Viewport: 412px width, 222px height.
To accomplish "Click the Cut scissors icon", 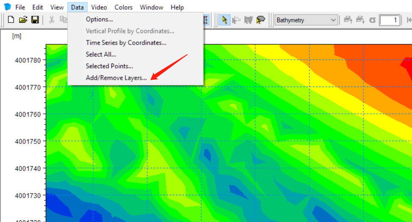I will 52,20.
